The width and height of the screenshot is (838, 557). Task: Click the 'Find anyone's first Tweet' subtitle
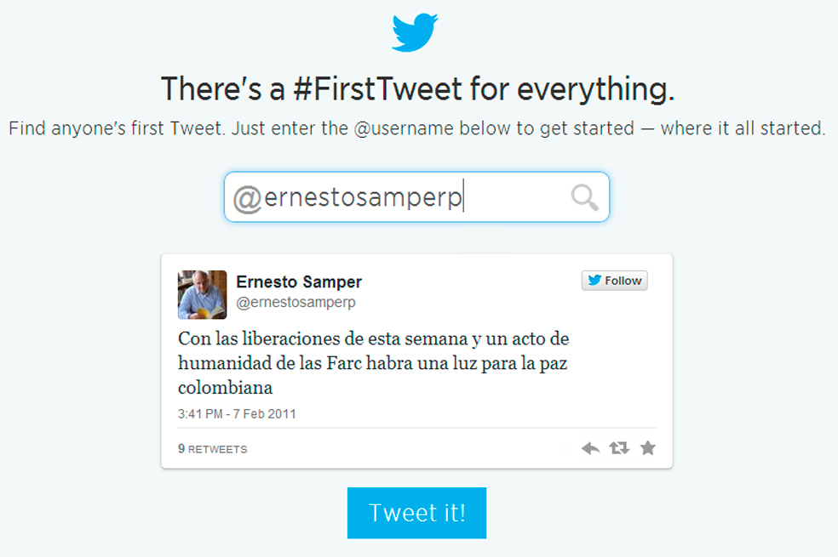tap(417, 128)
